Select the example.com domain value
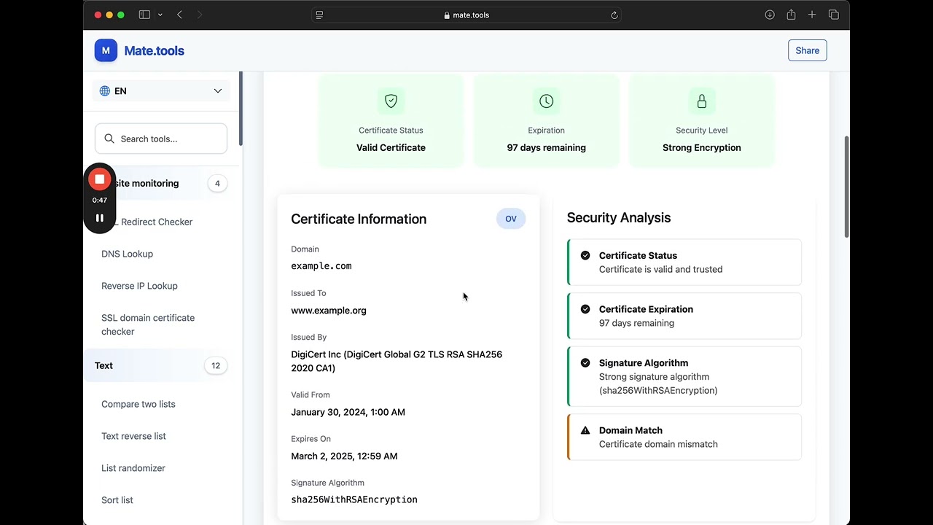The width and height of the screenshot is (933, 525). point(321,266)
